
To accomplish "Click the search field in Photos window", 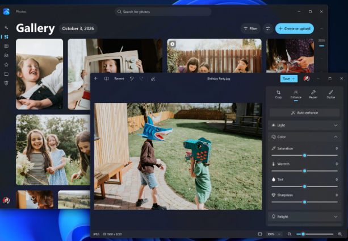I will click(x=163, y=11).
